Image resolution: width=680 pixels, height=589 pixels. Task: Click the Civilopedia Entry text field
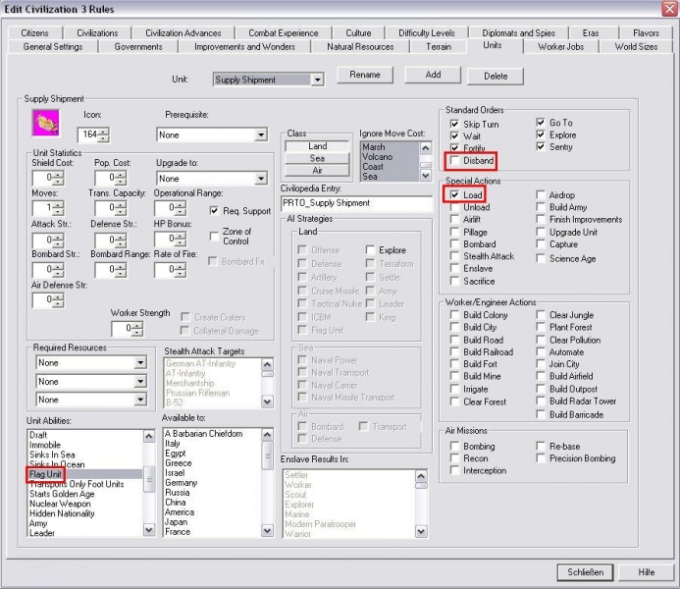(x=356, y=203)
